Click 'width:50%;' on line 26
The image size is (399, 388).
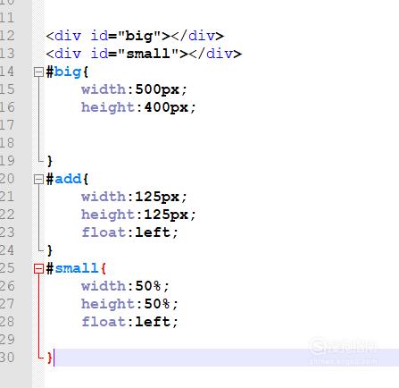126,286
